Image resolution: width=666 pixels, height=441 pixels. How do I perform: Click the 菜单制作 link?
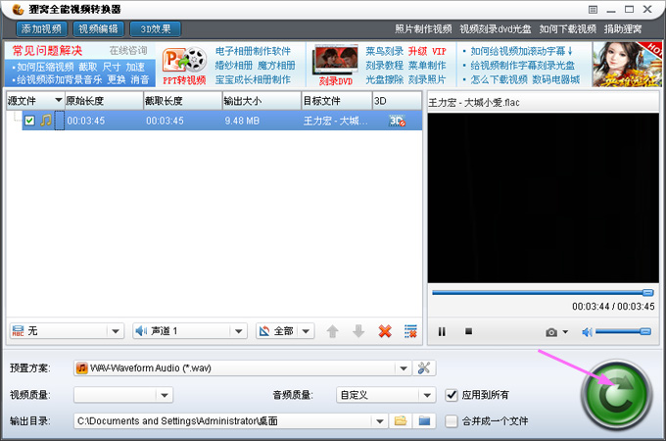pos(427,66)
